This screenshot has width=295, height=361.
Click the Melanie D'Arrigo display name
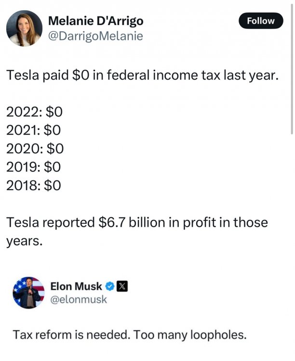95,21
